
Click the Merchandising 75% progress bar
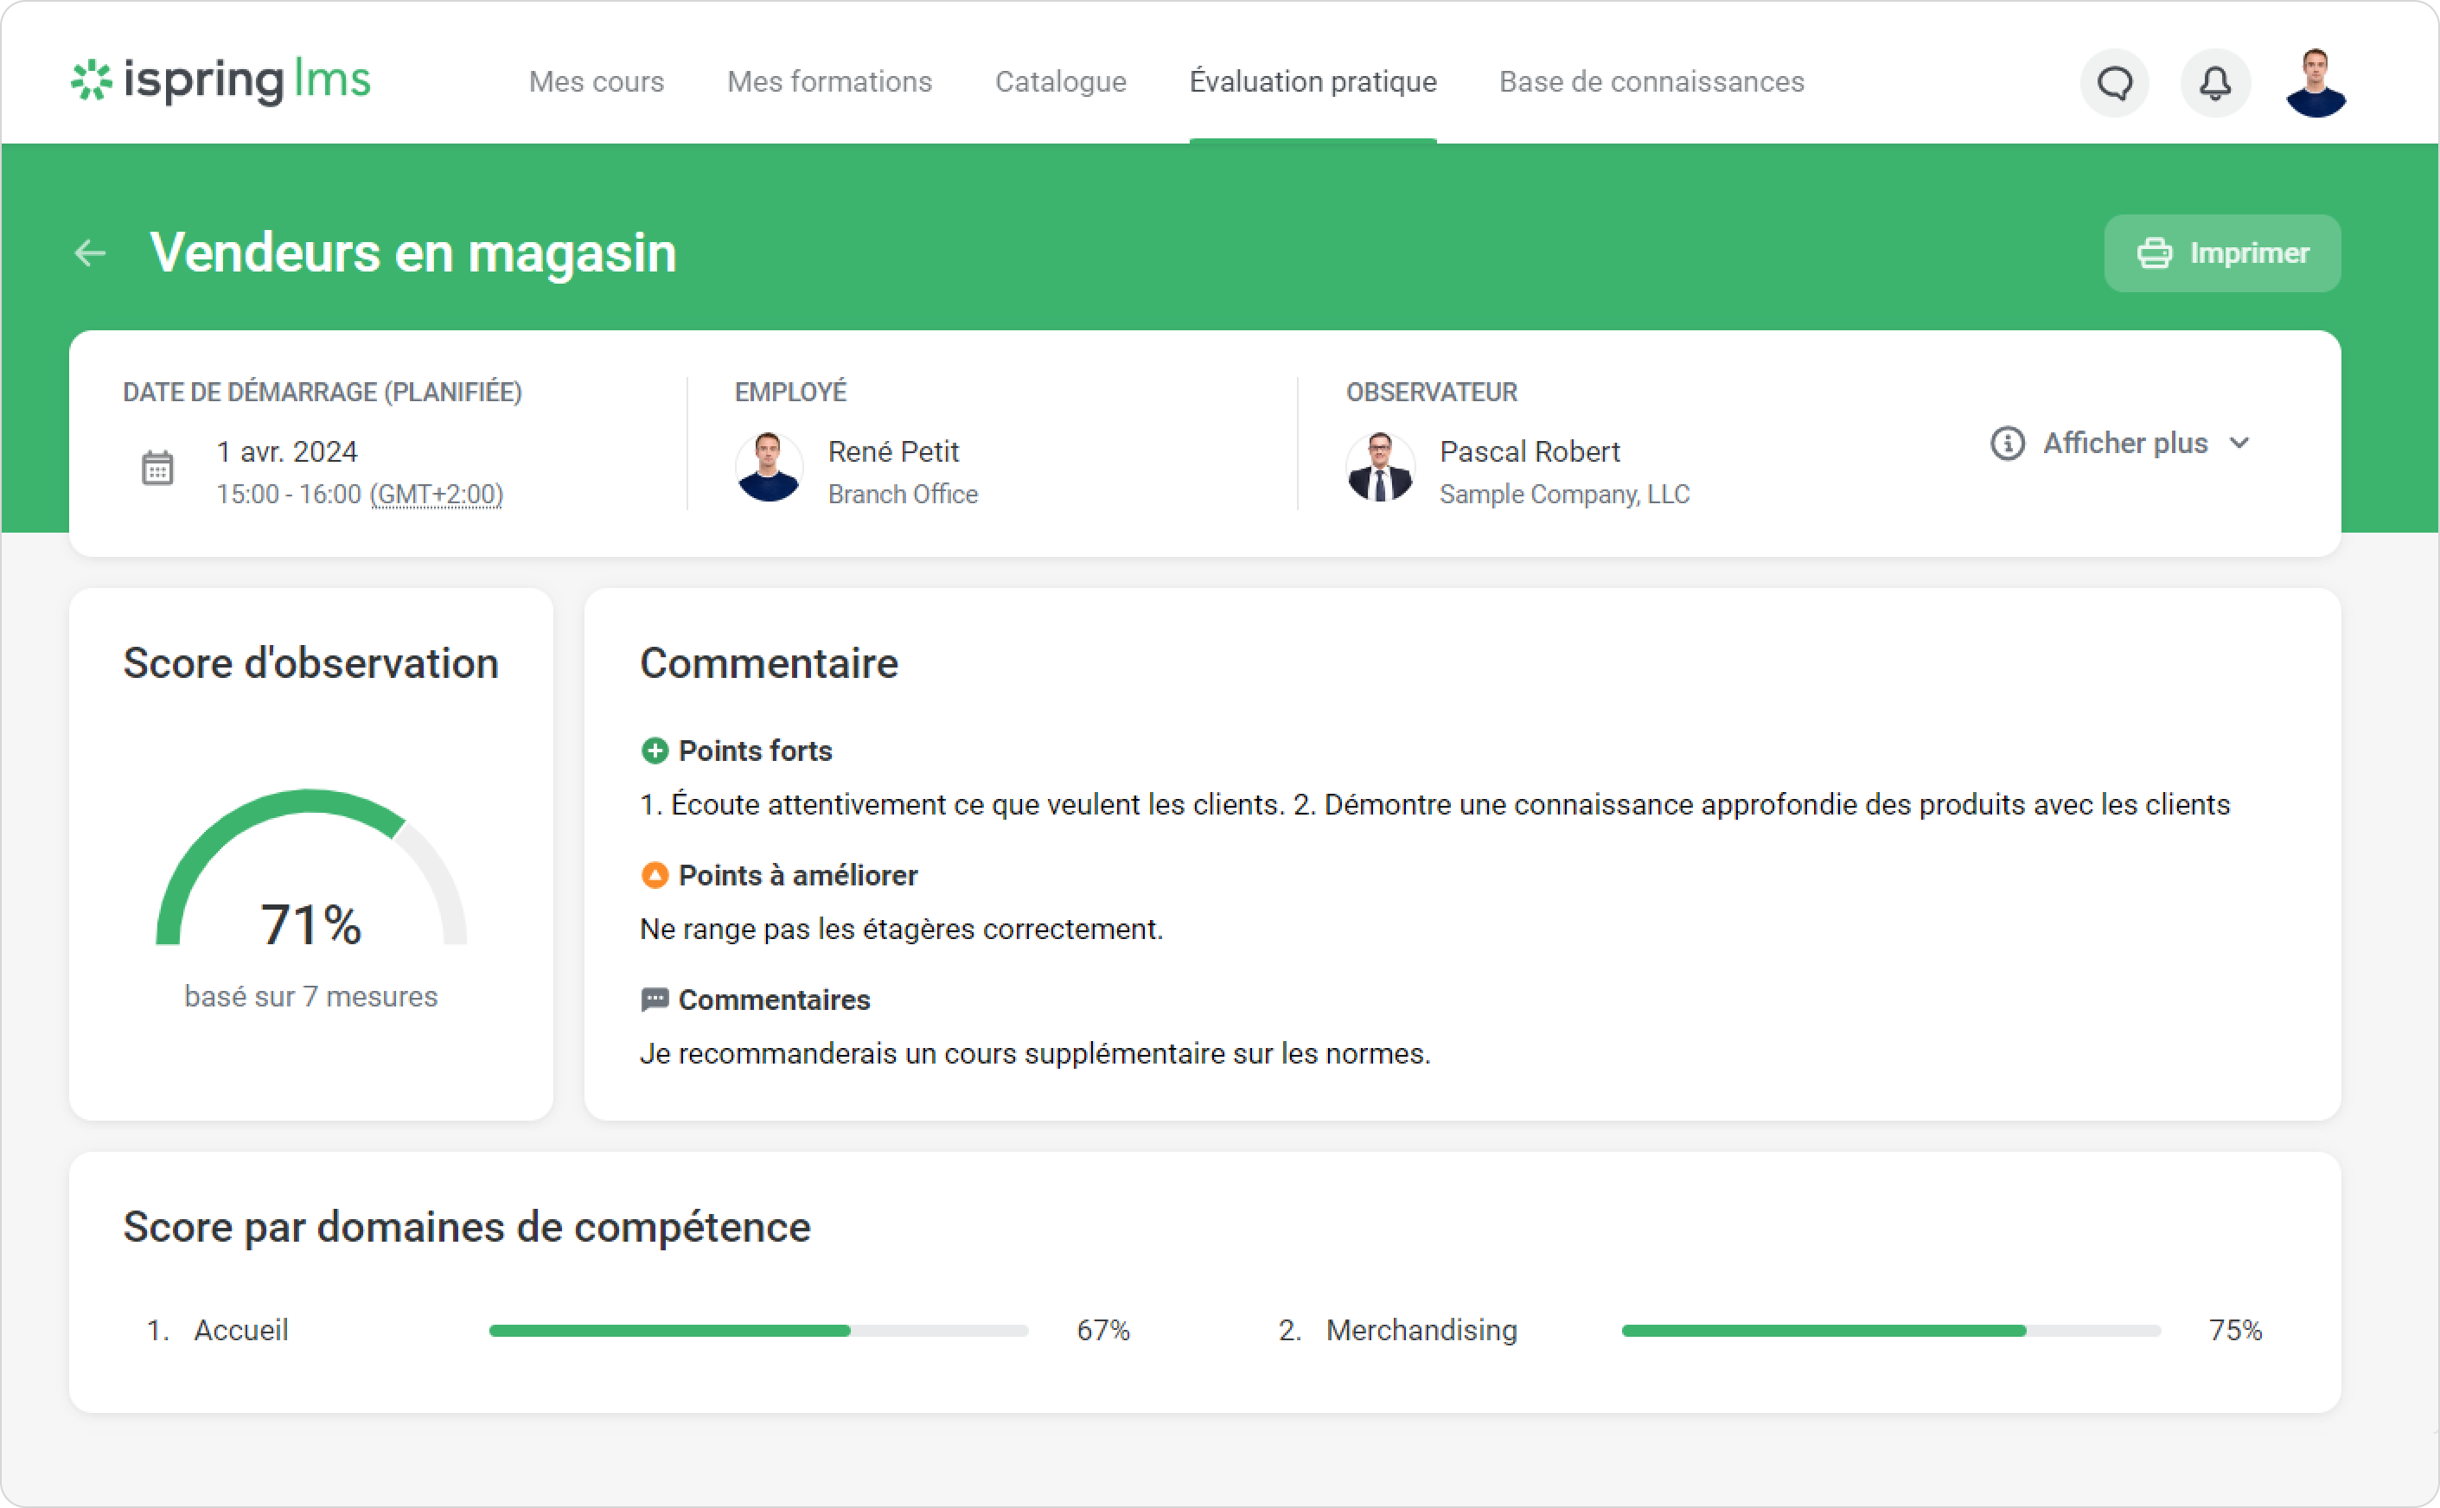(1891, 1330)
